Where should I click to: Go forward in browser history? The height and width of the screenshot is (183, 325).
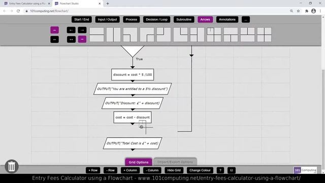[x=11, y=11]
